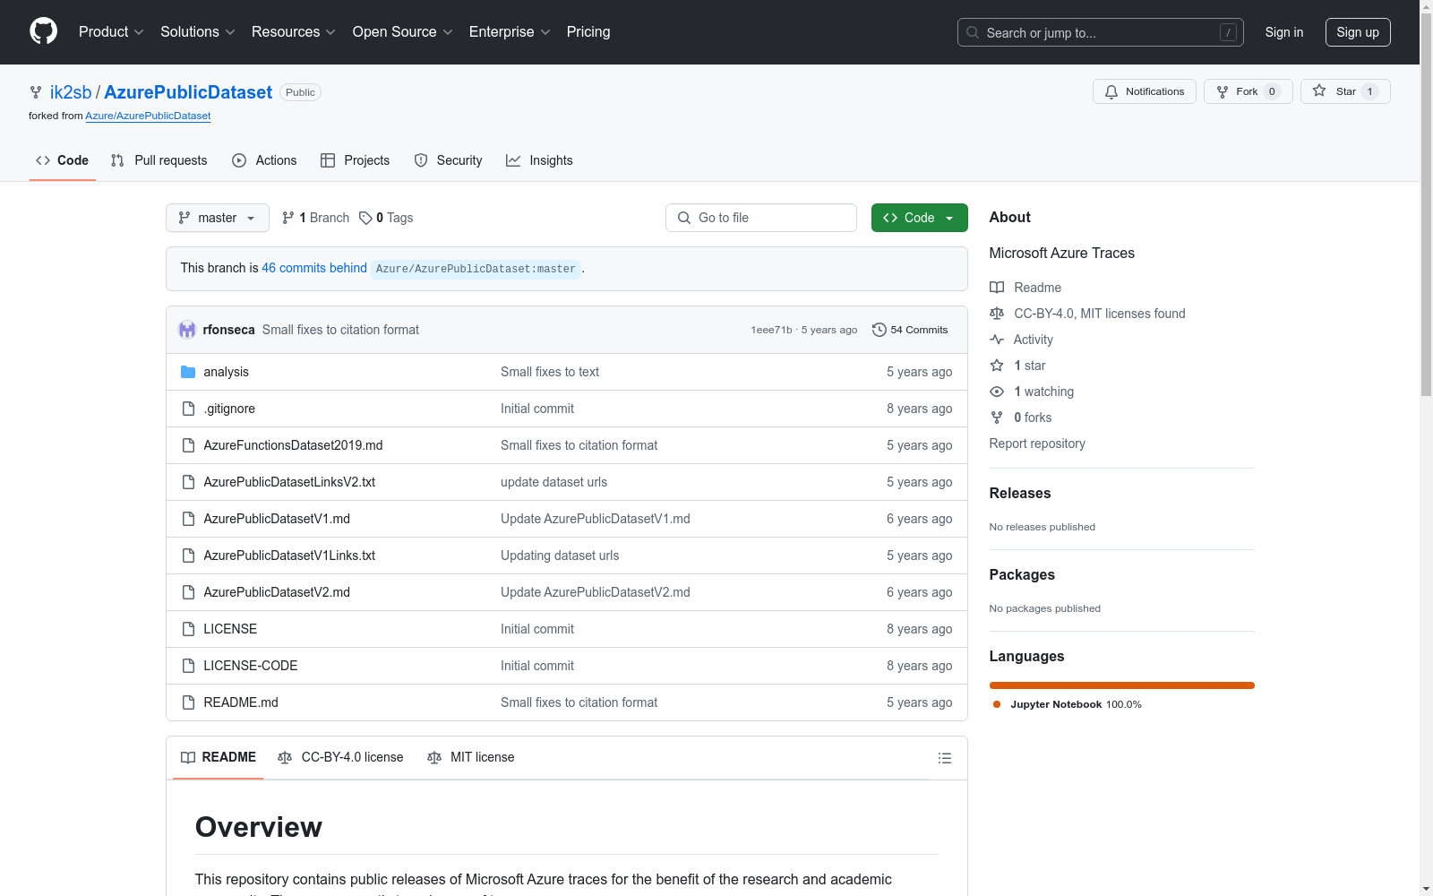The height and width of the screenshot is (896, 1433).
Task: Click the .gitignore file icon
Action: [x=188, y=409]
